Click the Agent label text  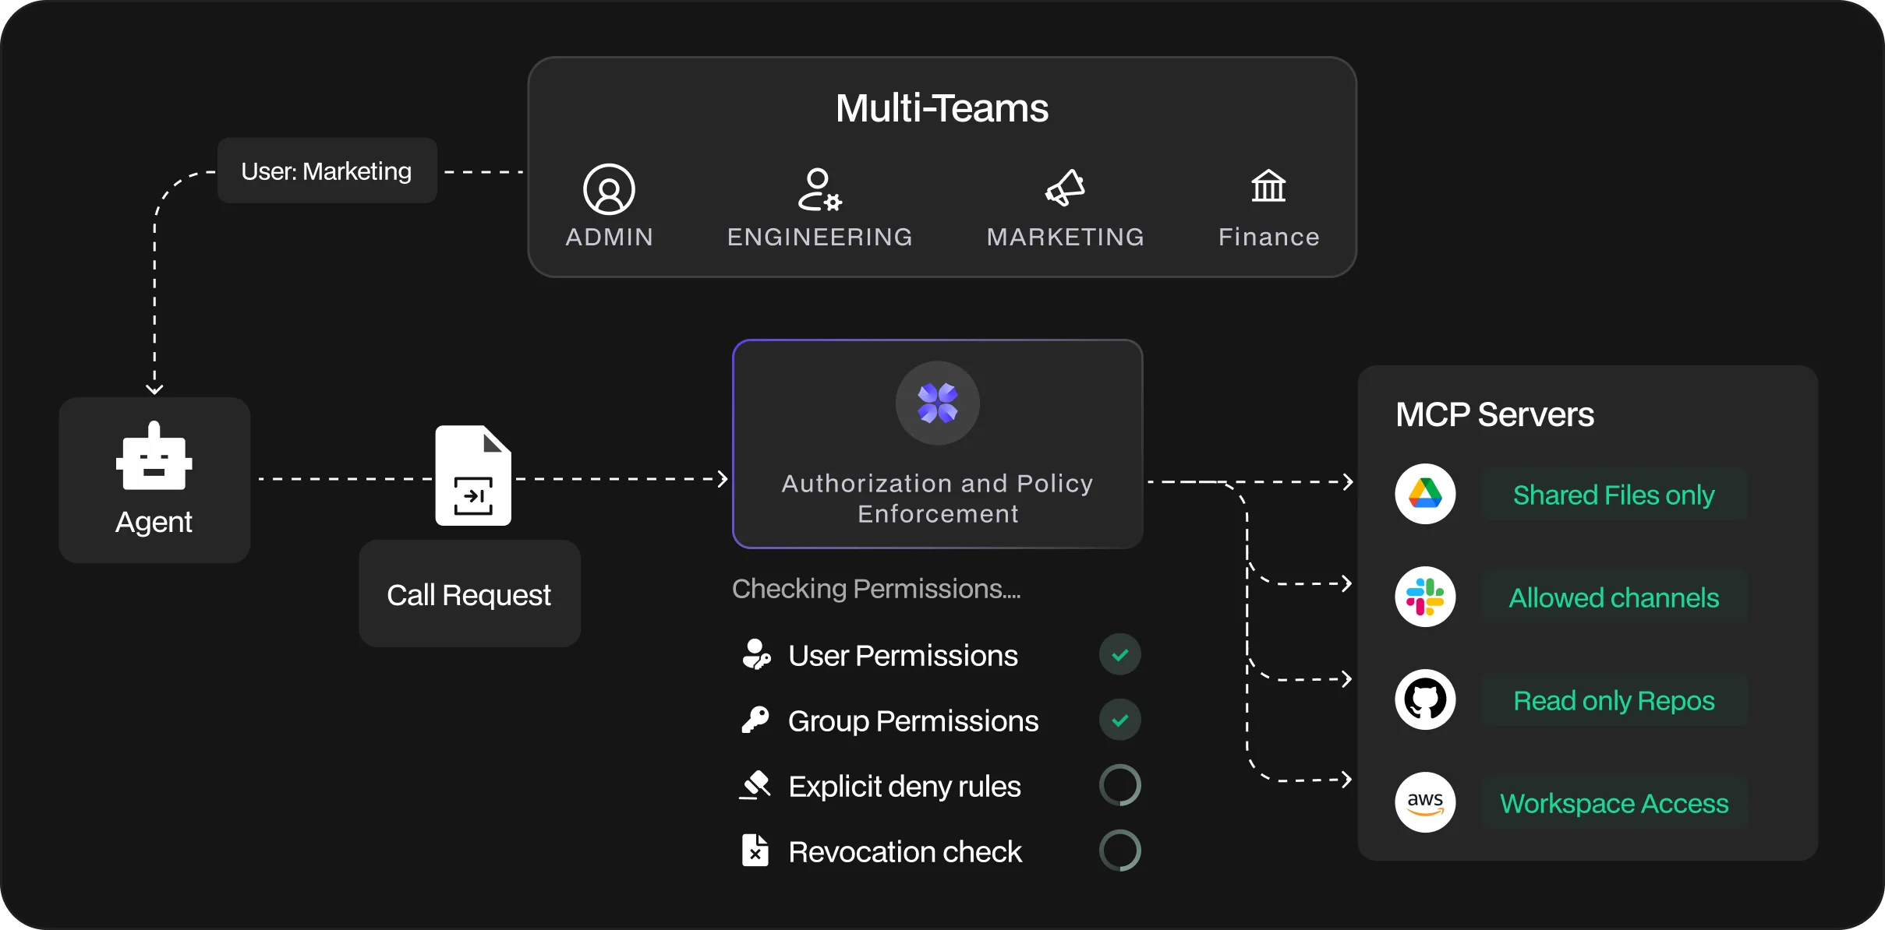(154, 522)
